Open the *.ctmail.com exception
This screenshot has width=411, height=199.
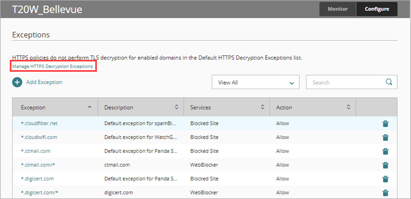click(x=35, y=151)
